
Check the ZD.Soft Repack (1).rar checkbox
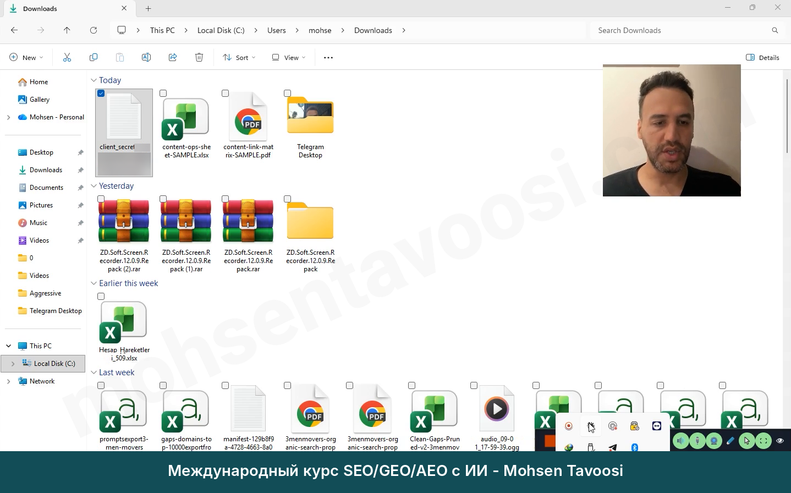(x=163, y=199)
